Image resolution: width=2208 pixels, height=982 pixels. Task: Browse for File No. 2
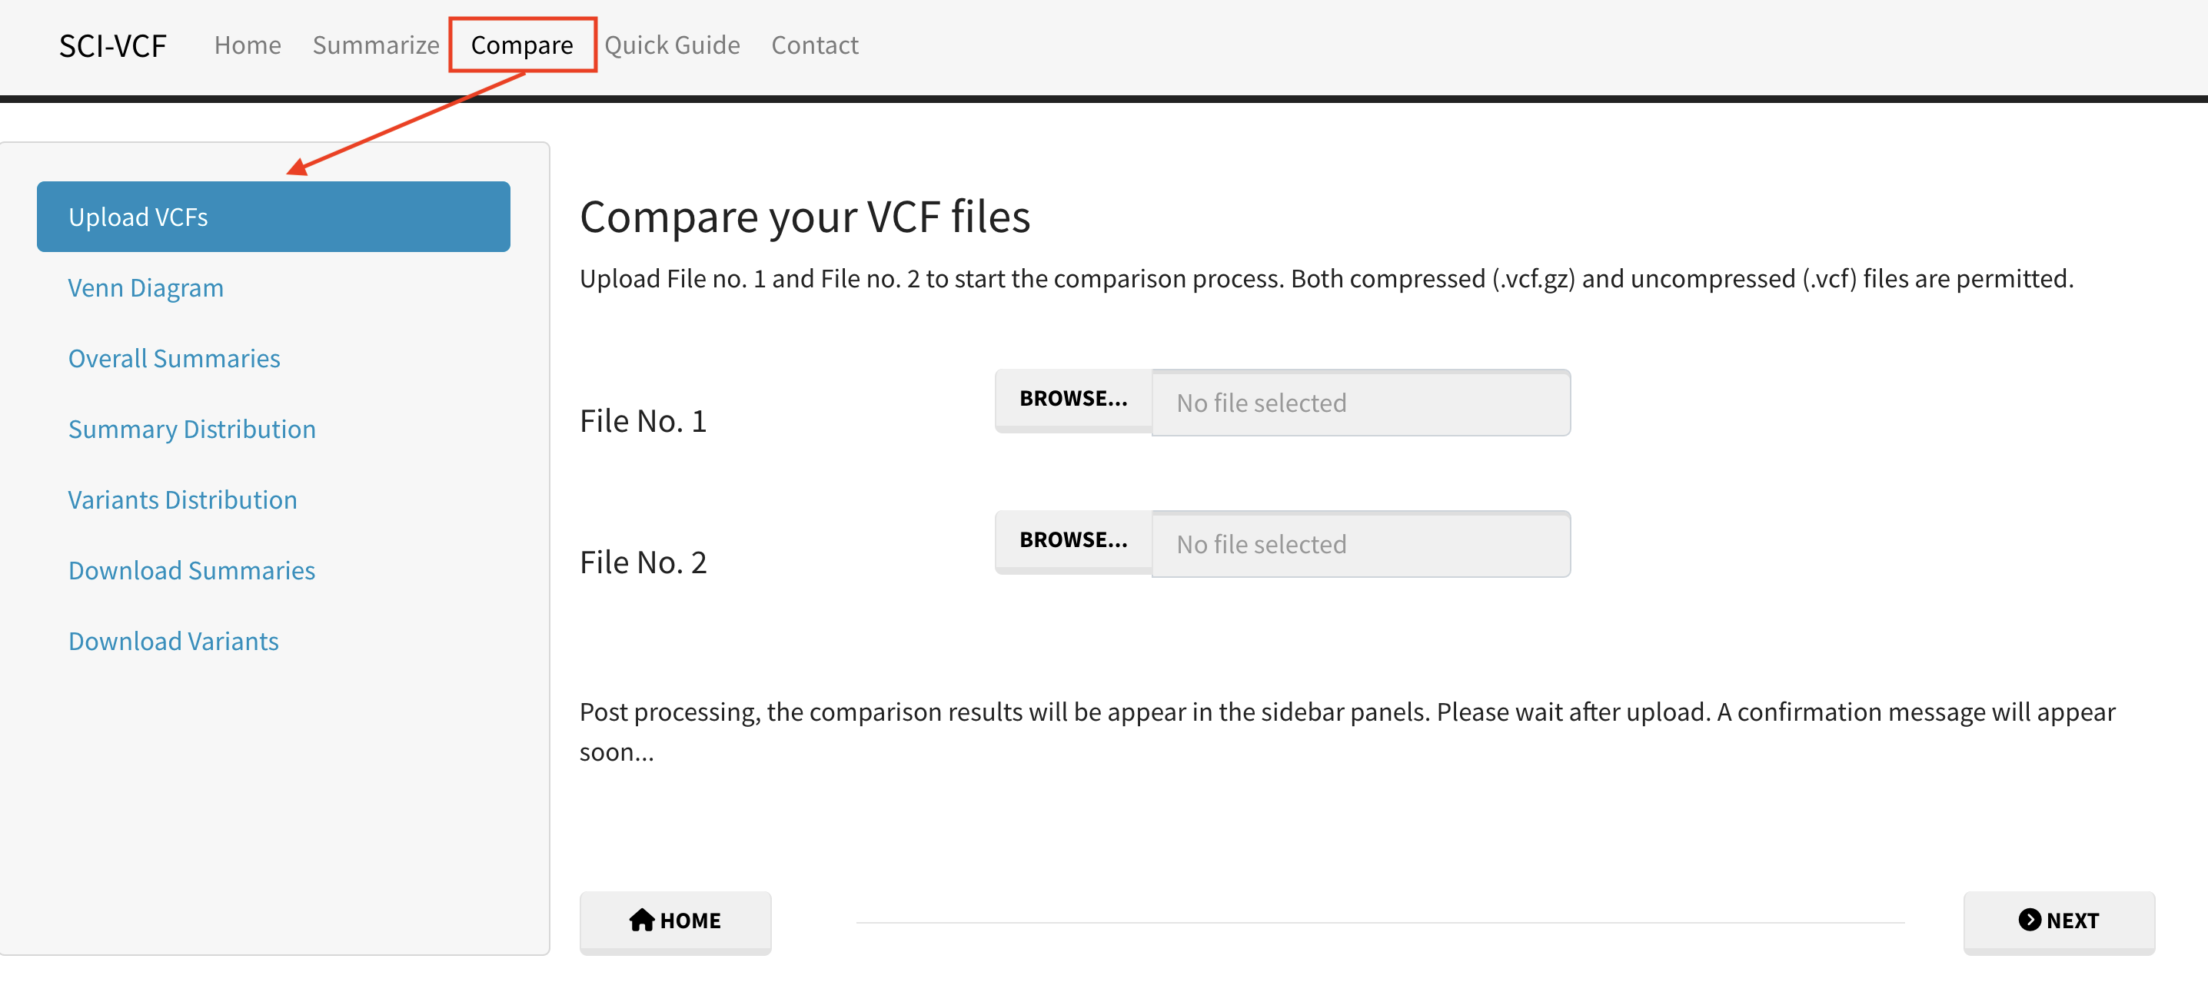click(x=1073, y=541)
